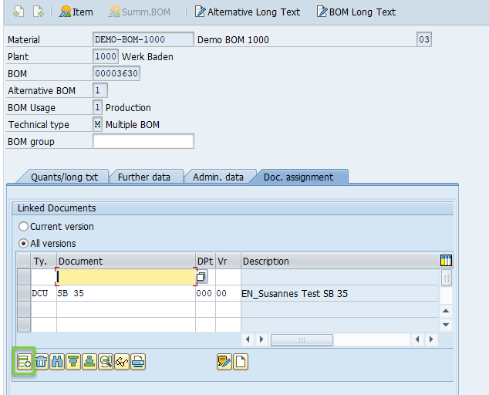Click the Material field DEMO-BOM-1000
The height and width of the screenshot is (395, 489).
[143, 39]
